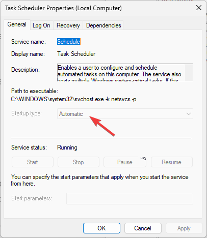Image resolution: width=207 pixels, height=238 pixels.
Task: Confirm with the OK button
Action: [x=101, y=228]
